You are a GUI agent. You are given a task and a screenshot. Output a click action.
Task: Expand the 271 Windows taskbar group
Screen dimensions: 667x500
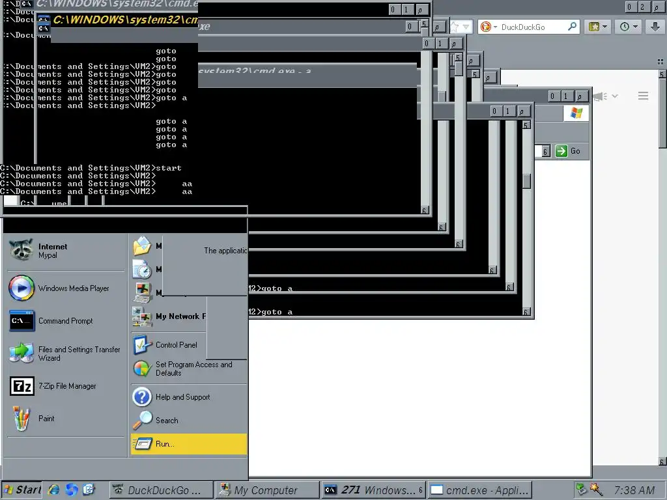[373, 490]
